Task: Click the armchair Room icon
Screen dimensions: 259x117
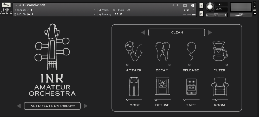Action: [220, 87]
